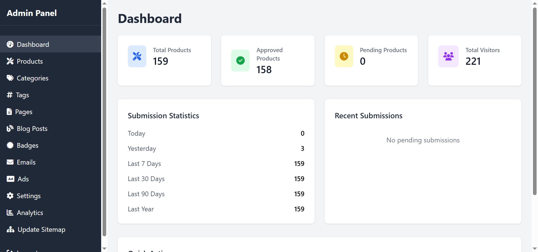Open the Pages menu item
This screenshot has height=252, width=538.
coord(24,112)
